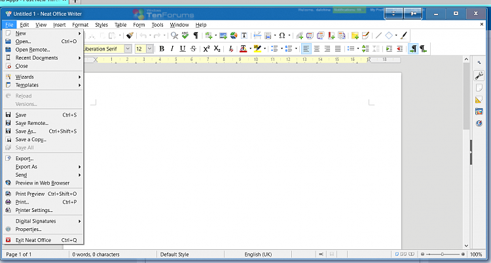Choose Open Remote from File menu
491x263 pixels.
pos(43,50)
